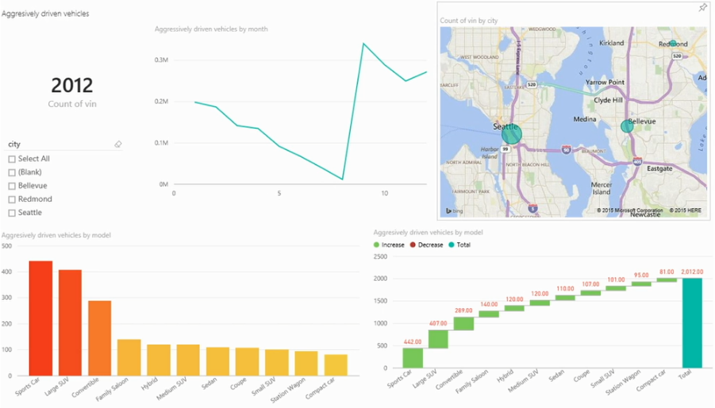Click the 140.00 Family Saloon waterfall bar

pyautogui.click(x=489, y=314)
